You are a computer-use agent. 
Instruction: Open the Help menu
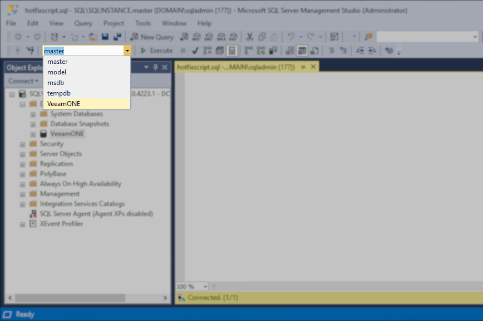[x=204, y=23]
